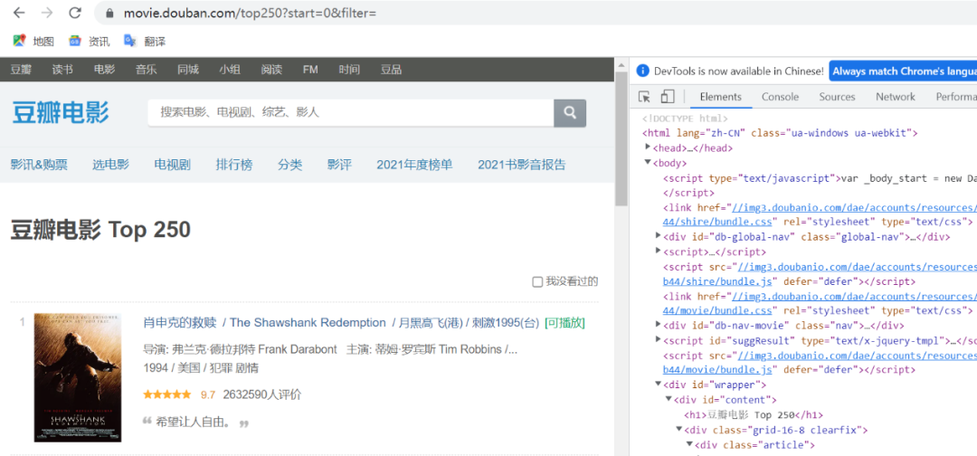Open the 地图 bookmark

[33, 41]
